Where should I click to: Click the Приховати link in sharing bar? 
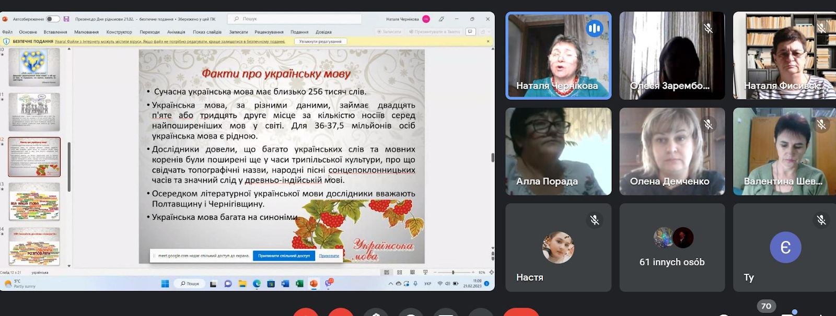click(x=329, y=255)
